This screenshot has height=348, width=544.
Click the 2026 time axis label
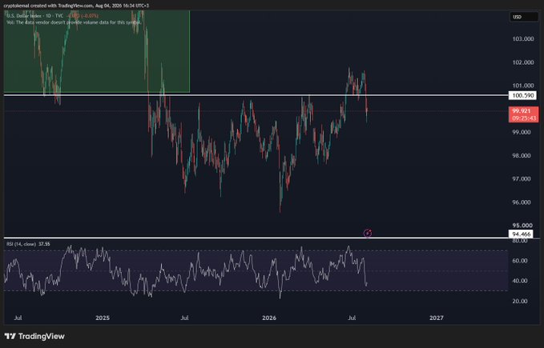(x=269, y=318)
